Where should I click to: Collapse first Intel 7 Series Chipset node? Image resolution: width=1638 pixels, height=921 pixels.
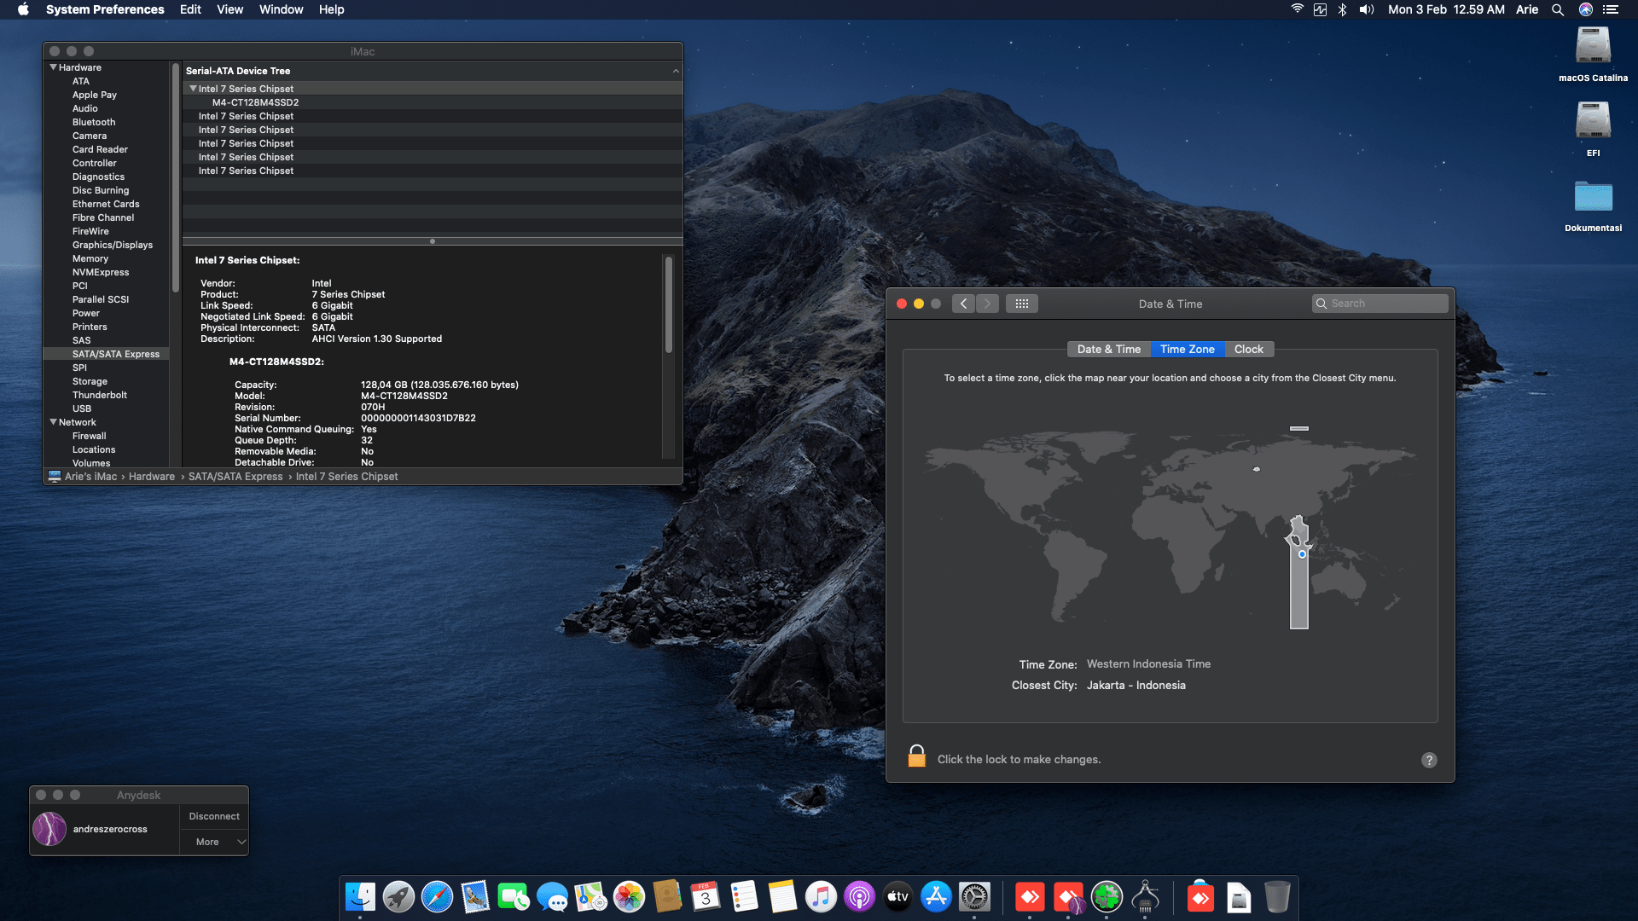tap(193, 89)
